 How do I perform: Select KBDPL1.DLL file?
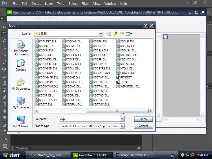(72, 91)
